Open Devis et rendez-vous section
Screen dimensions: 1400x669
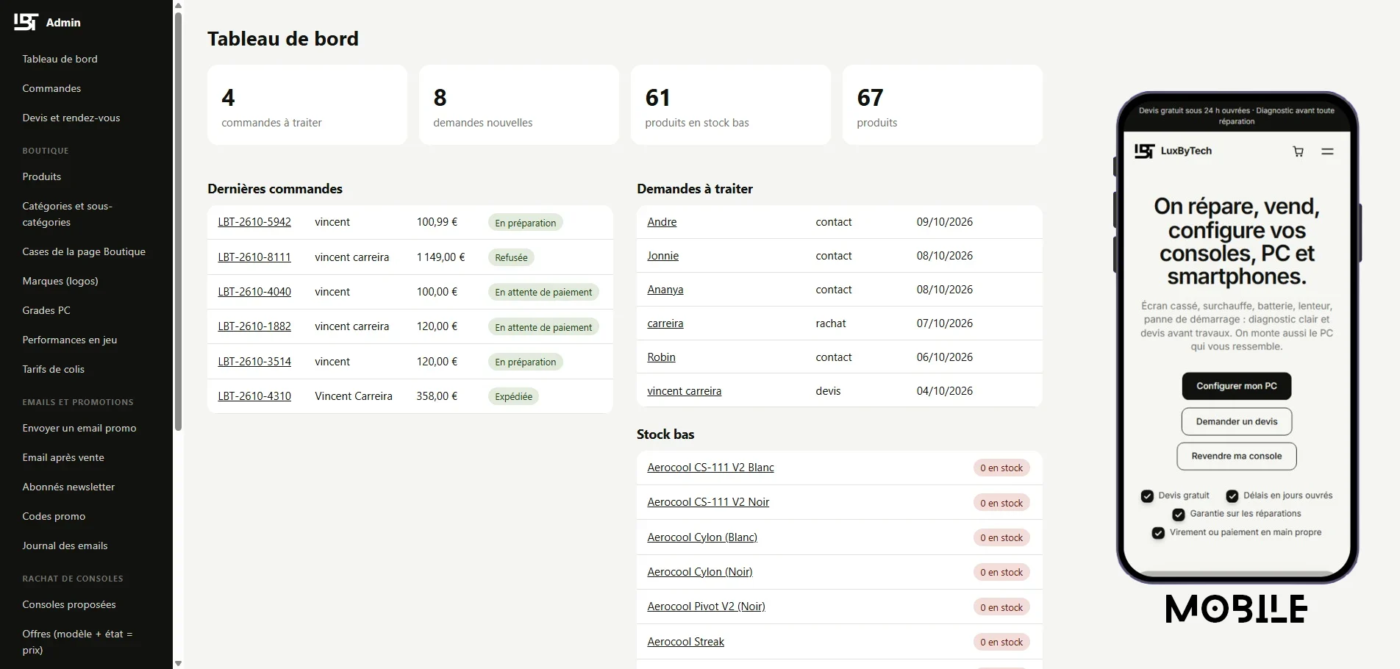[71, 118]
